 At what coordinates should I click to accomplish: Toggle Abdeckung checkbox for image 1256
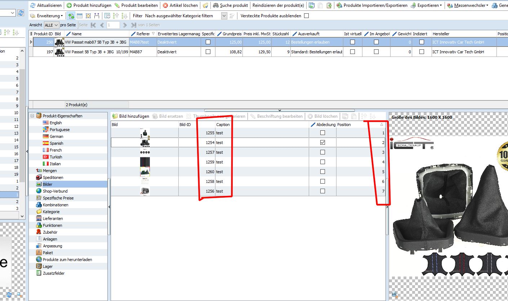[x=322, y=191]
